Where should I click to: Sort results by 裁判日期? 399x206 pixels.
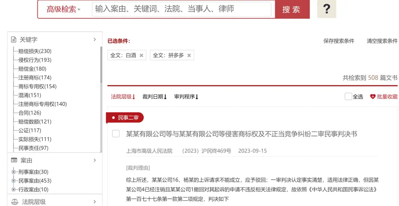(x=154, y=97)
